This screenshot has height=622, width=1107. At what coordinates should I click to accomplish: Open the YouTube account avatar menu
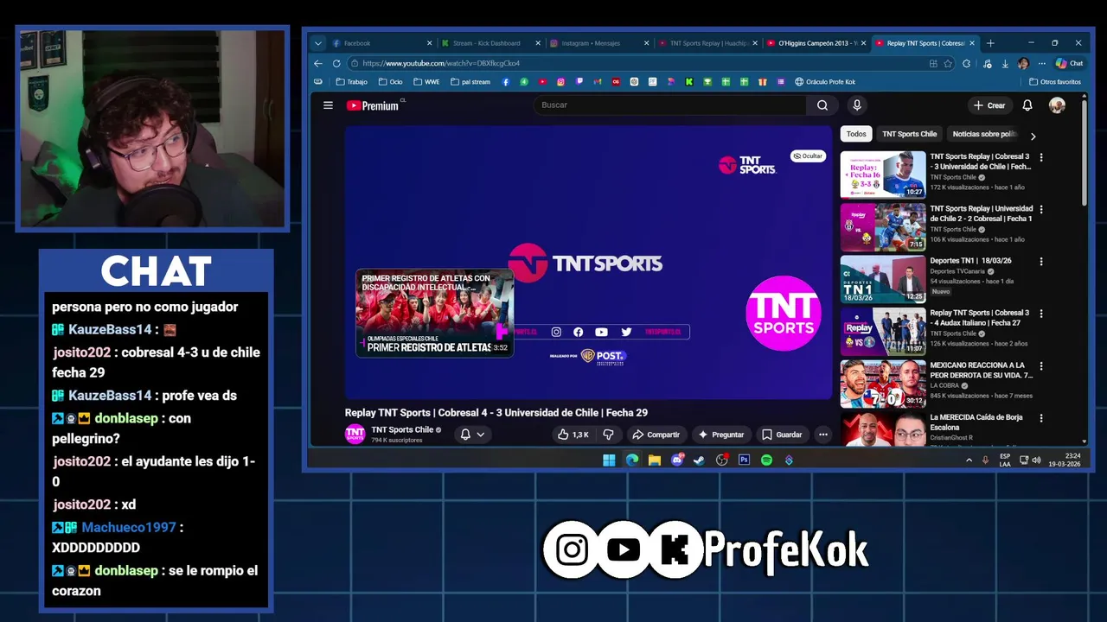point(1057,105)
